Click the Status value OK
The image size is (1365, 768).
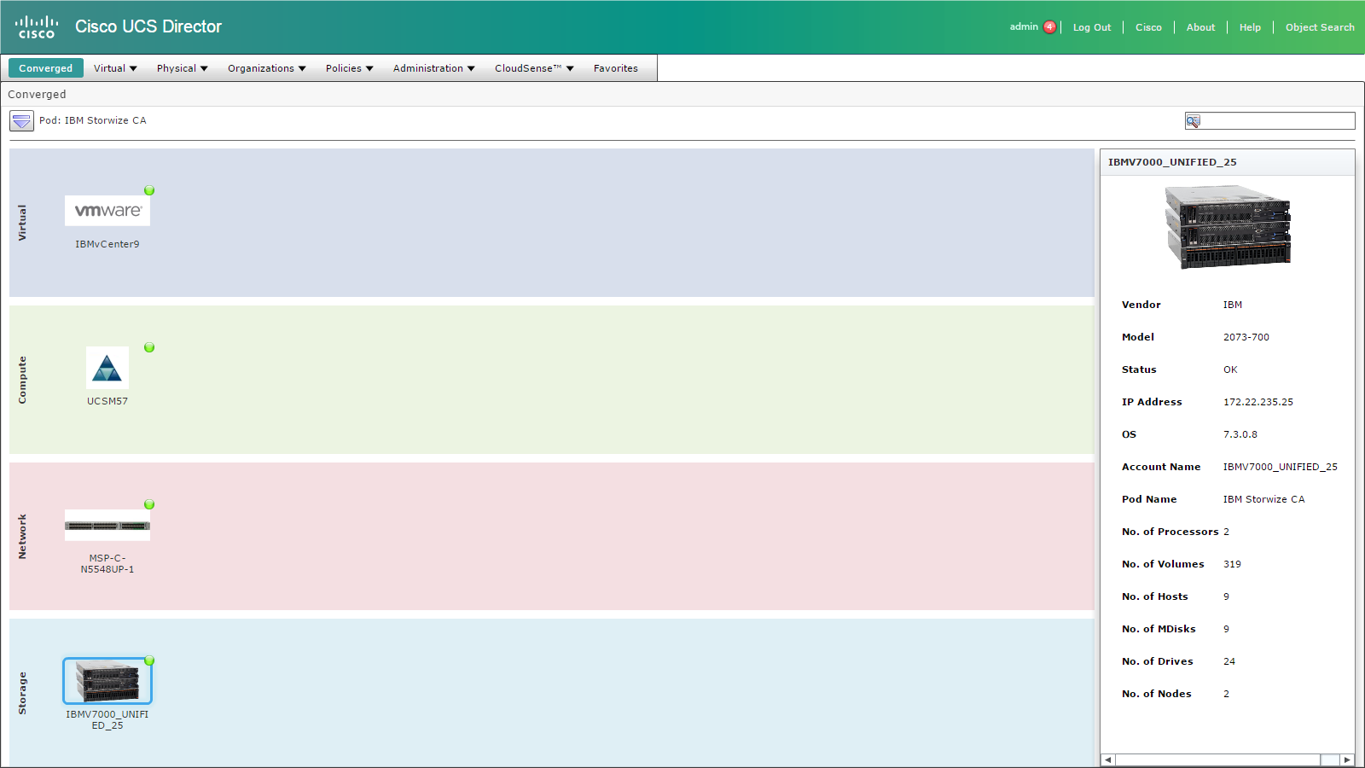click(x=1230, y=369)
